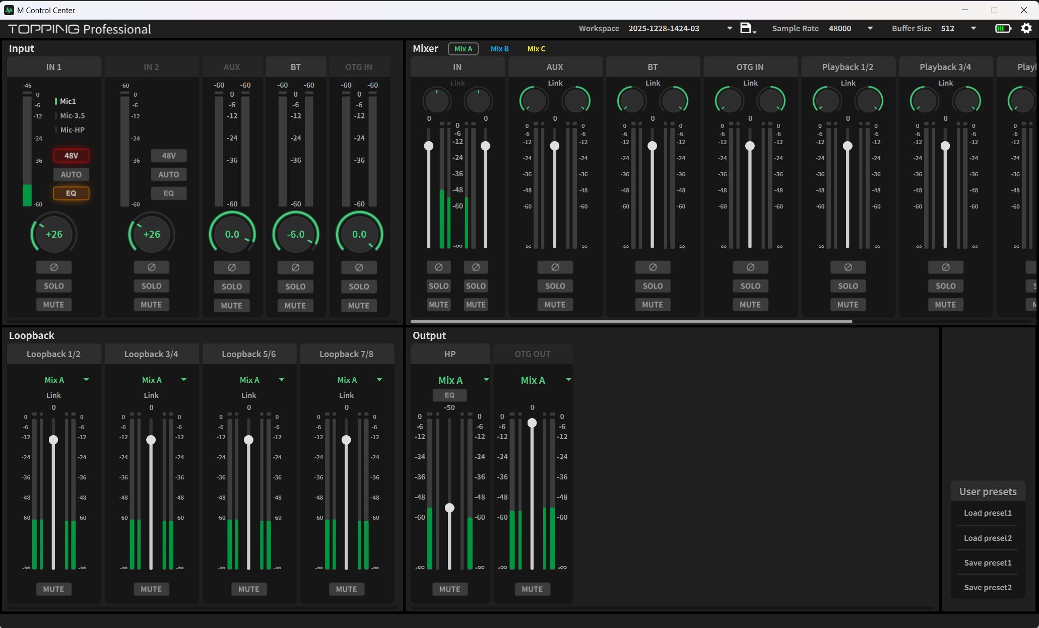Invert phase on OTG IN input
The width and height of the screenshot is (1039, 628).
359,267
